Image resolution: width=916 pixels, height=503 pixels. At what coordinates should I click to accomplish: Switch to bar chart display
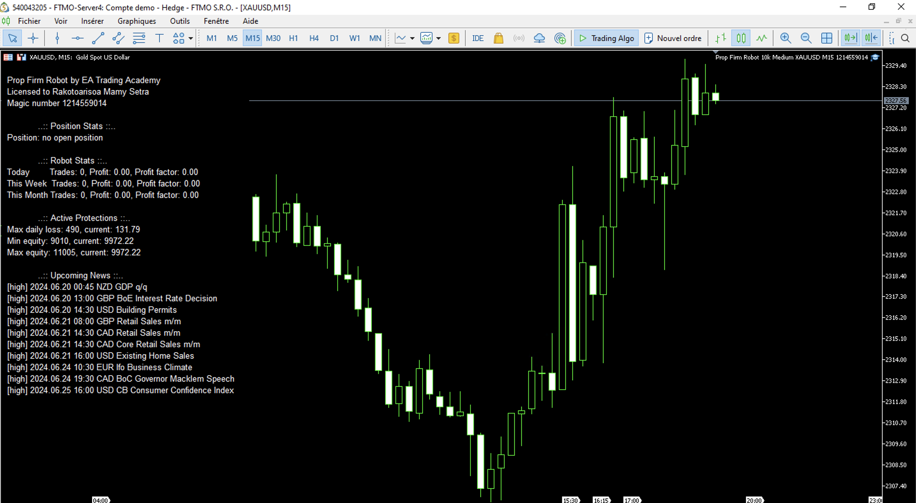(721, 38)
